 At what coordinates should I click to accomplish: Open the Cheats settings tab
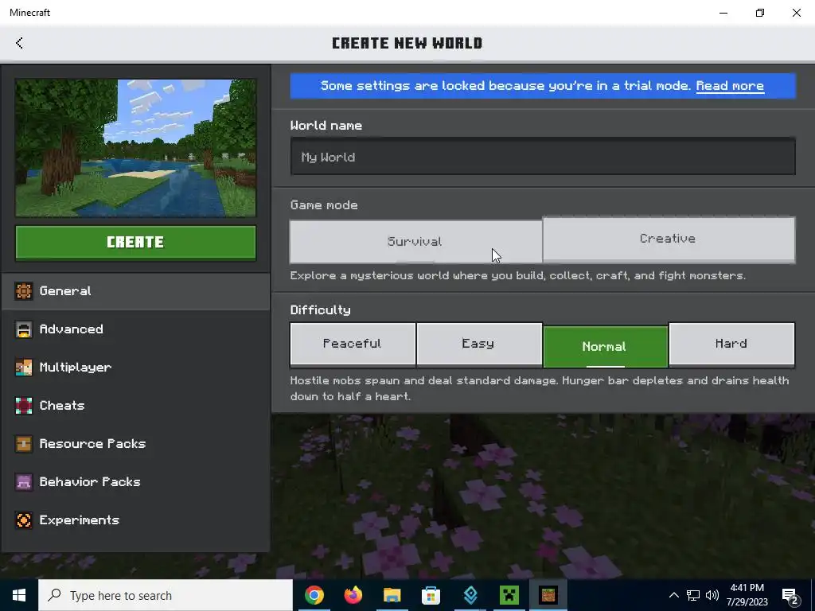pos(136,406)
